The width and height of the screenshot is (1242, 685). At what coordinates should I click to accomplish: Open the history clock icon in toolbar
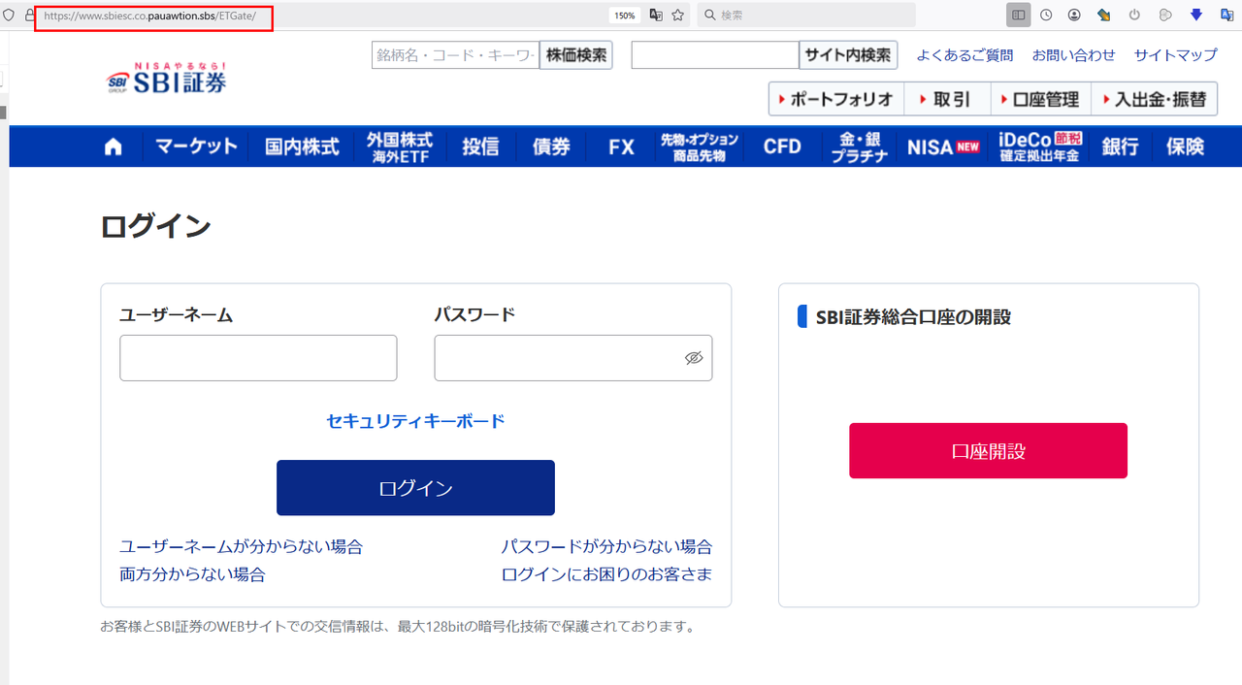1046,16
